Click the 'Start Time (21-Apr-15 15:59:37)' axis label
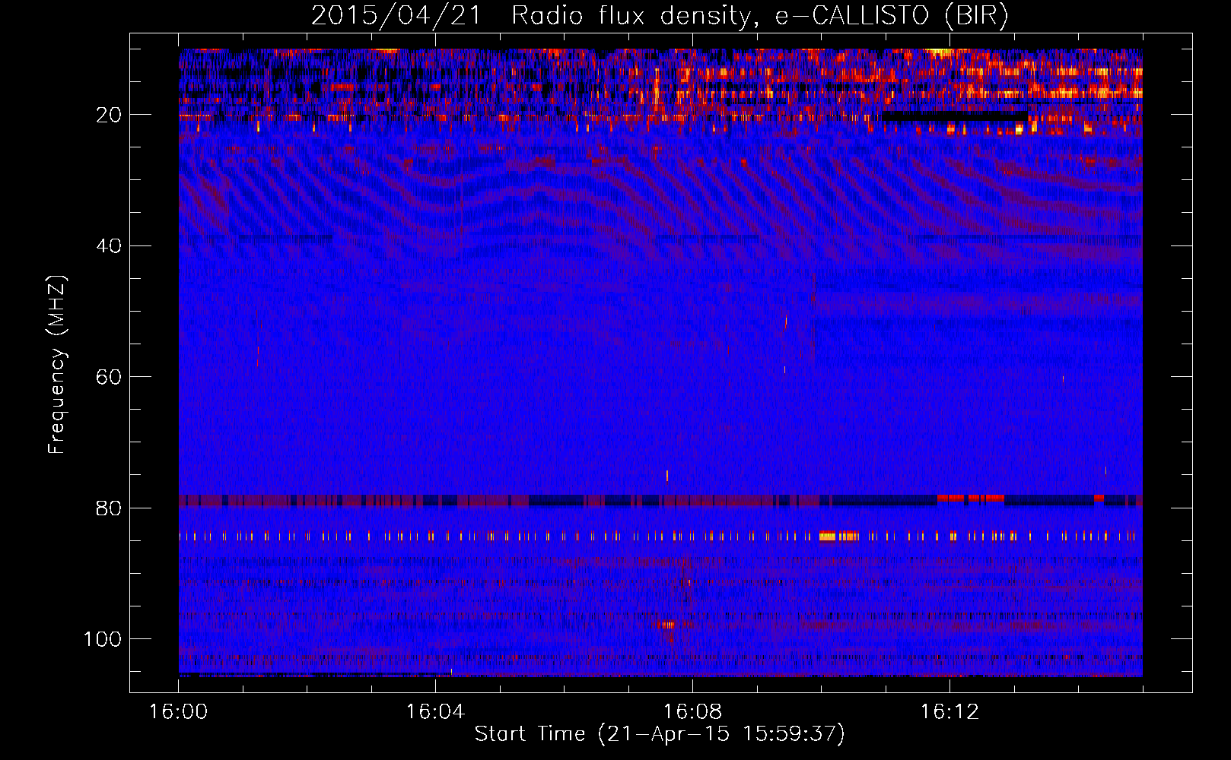The height and width of the screenshot is (760, 1231). click(x=660, y=734)
